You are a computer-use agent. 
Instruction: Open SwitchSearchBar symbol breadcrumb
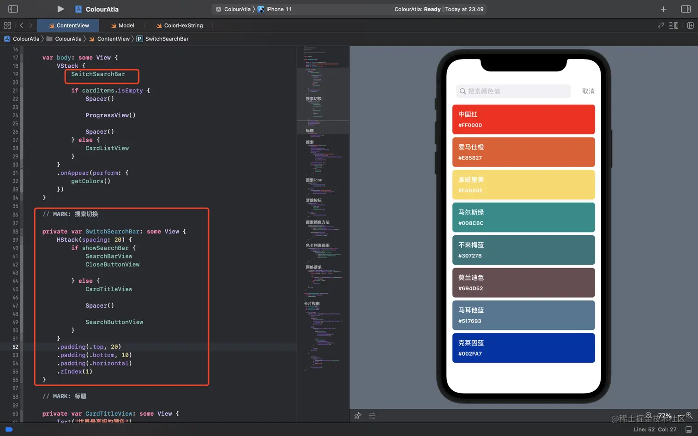pos(162,39)
